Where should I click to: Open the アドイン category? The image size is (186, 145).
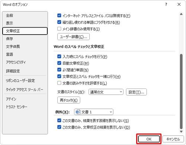tap(25, 99)
